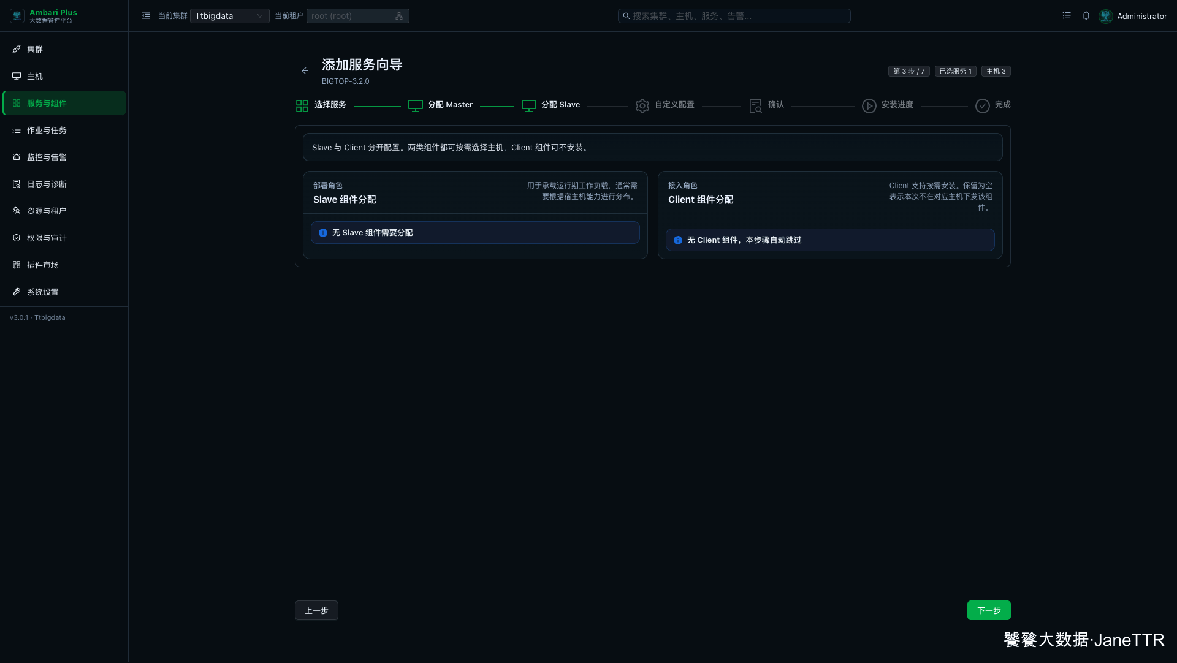Open 集群 in the sidebar

click(x=64, y=49)
